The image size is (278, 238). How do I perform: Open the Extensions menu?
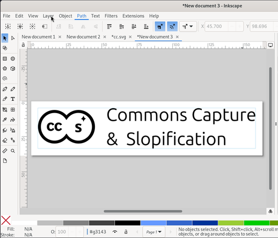133,16
